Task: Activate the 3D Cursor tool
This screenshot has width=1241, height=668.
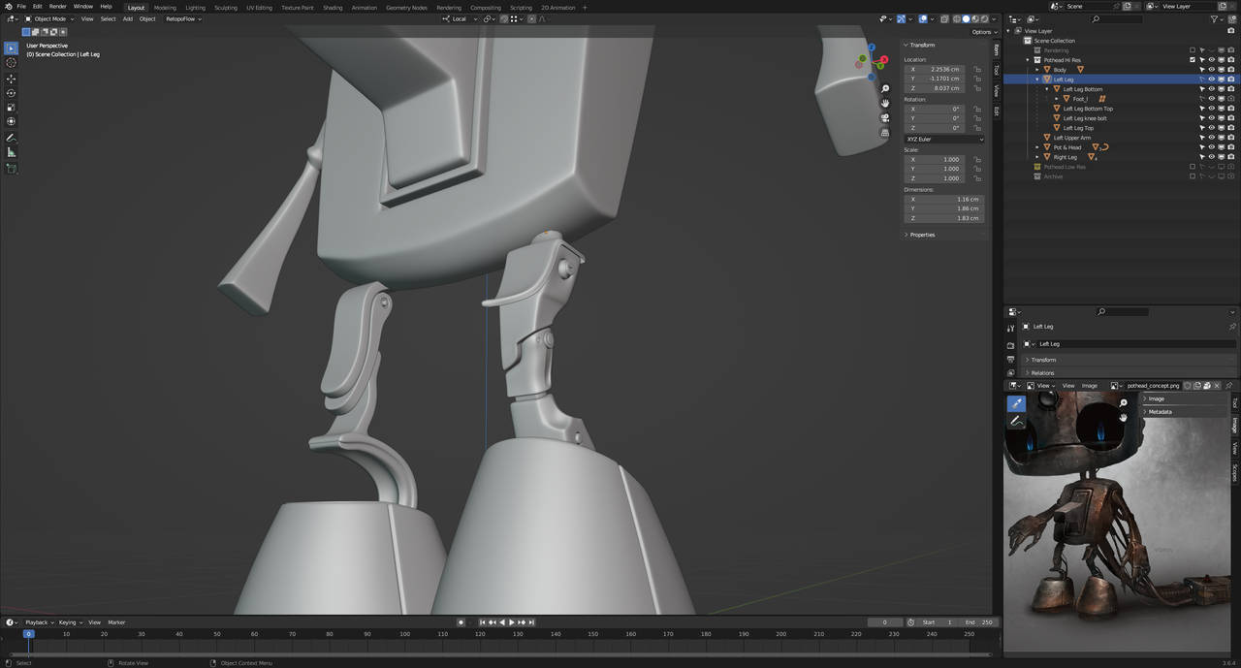Action: 12,63
